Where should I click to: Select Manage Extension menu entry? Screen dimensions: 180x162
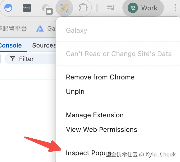pos(95,115)
